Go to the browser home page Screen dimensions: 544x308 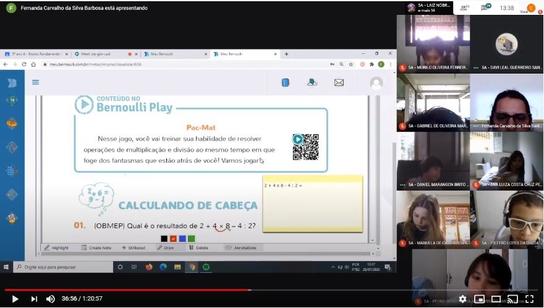click(x=33, y=64)
